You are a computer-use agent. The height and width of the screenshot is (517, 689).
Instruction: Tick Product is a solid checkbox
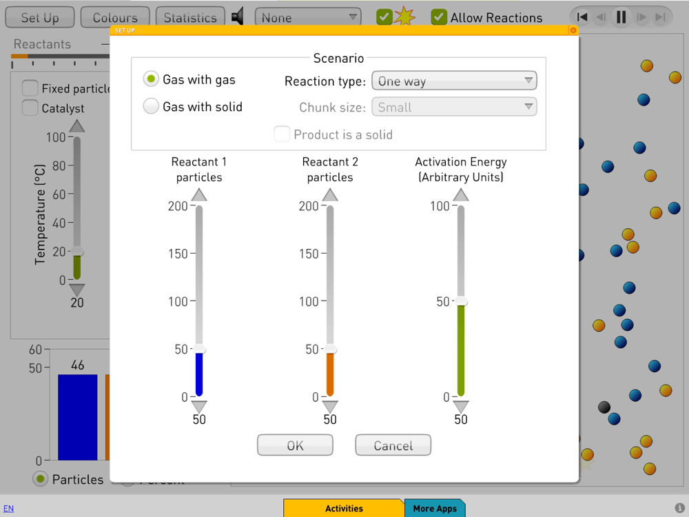pos(282,134)
